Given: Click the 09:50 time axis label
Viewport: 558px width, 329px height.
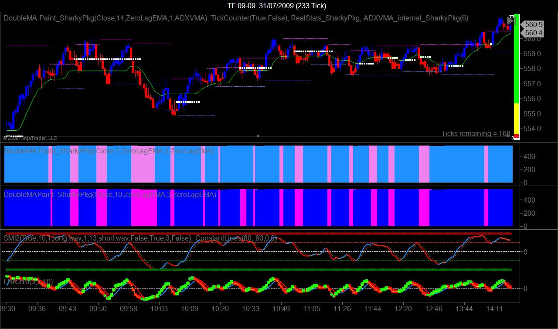Looking at the screenshot, I should tap(98, 309).
